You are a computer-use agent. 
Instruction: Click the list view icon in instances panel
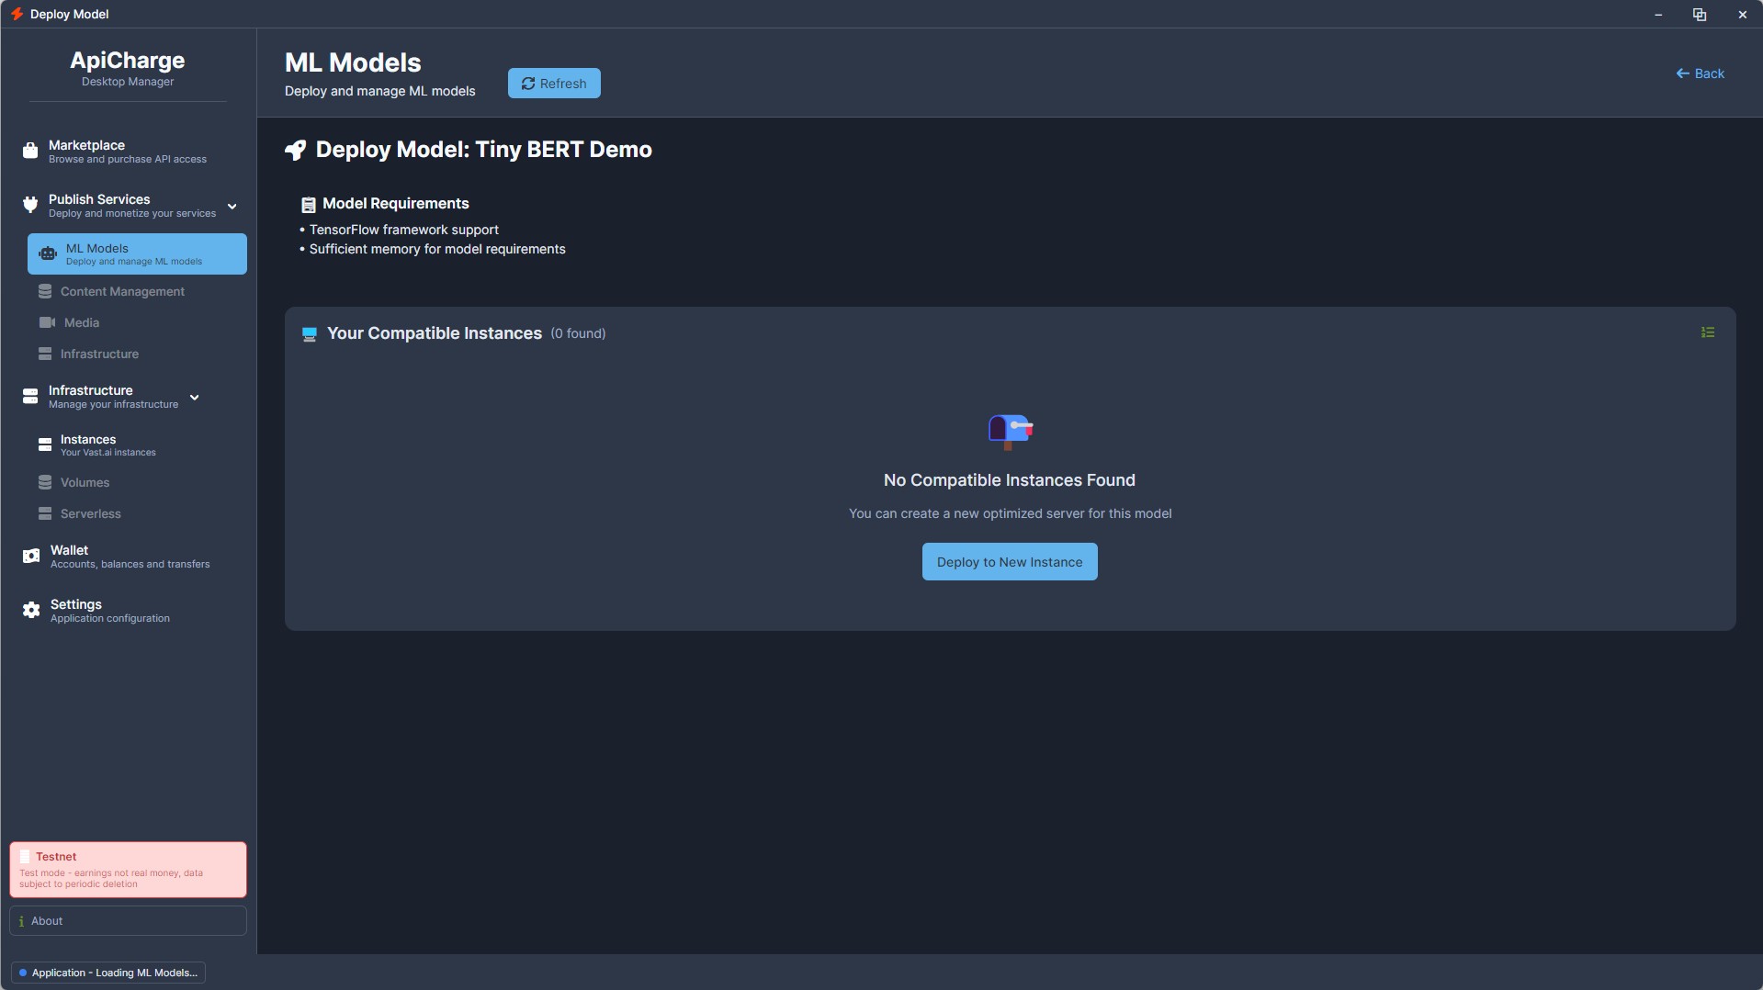1707,332
